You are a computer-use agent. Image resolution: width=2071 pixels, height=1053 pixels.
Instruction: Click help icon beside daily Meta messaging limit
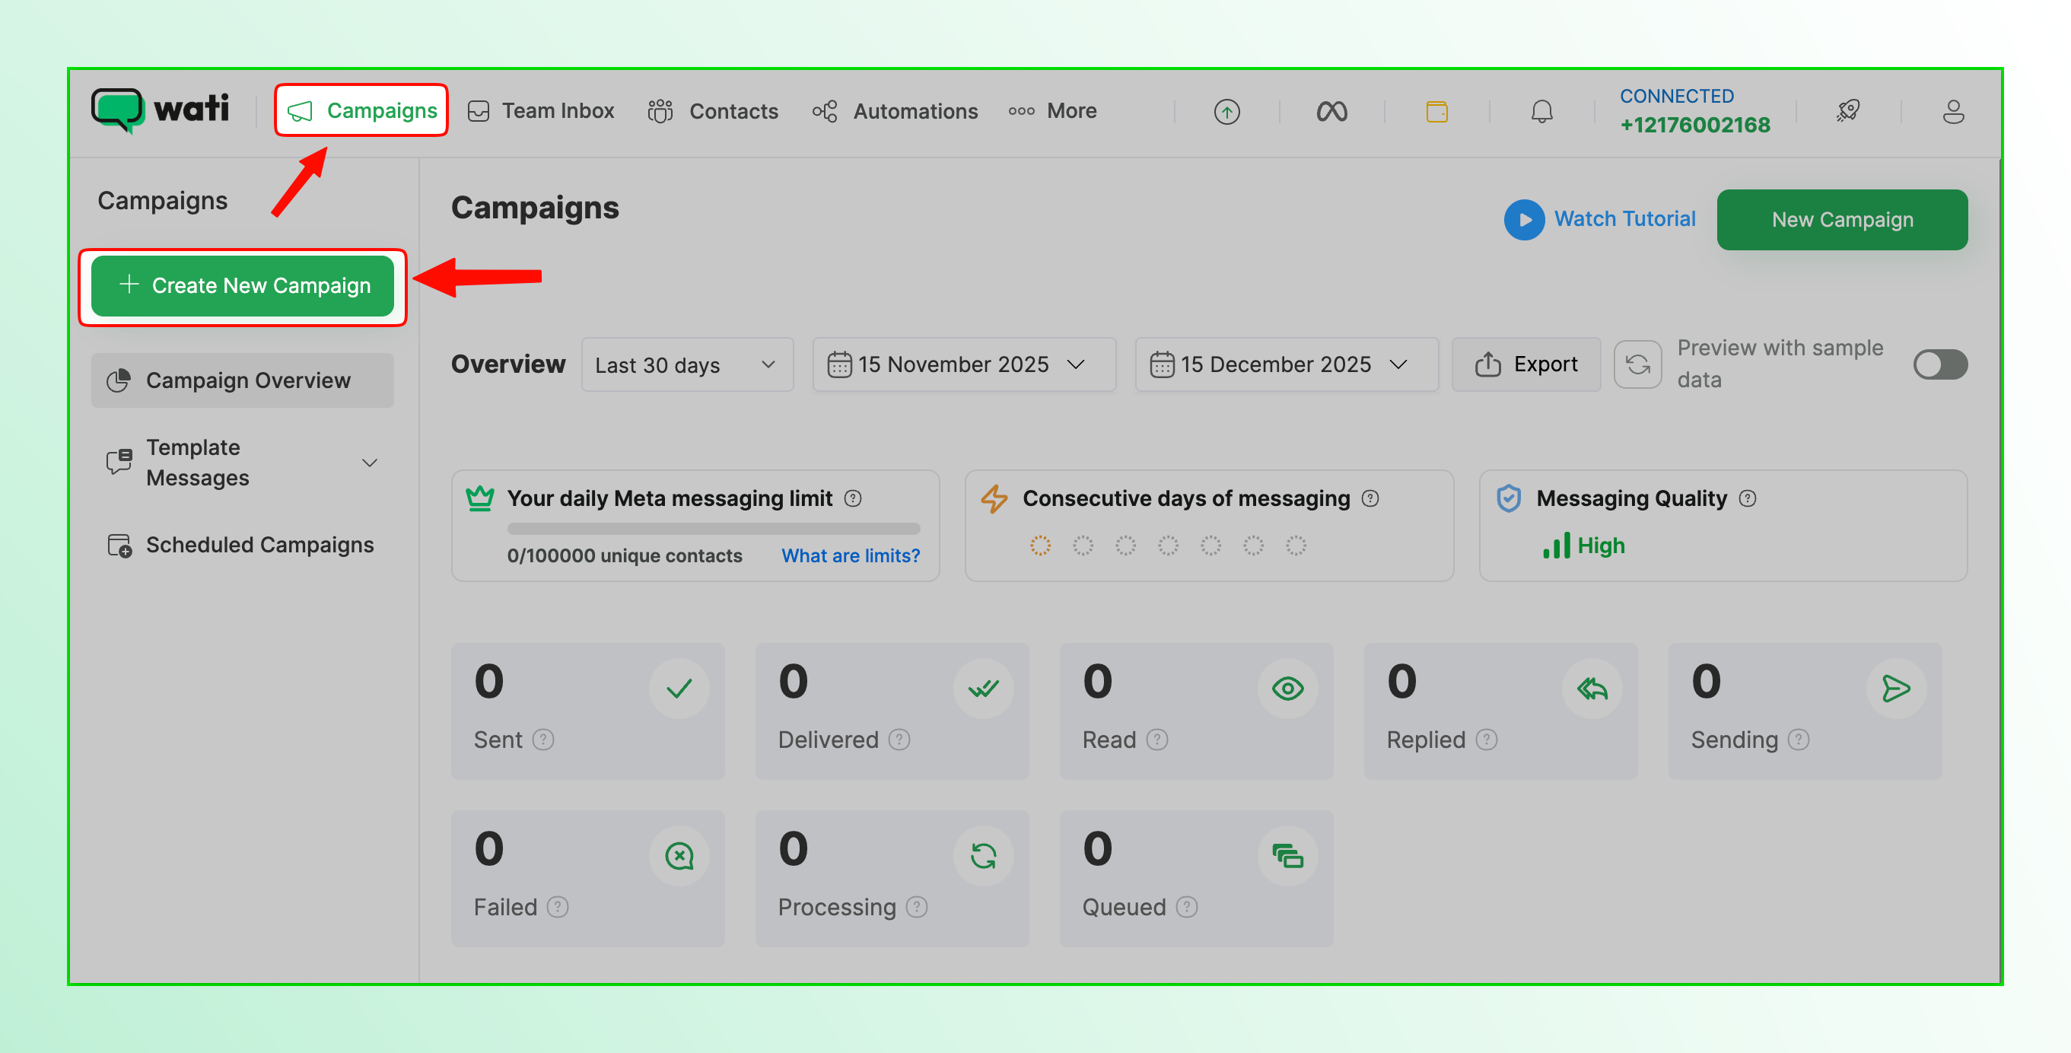pos(853,498)
